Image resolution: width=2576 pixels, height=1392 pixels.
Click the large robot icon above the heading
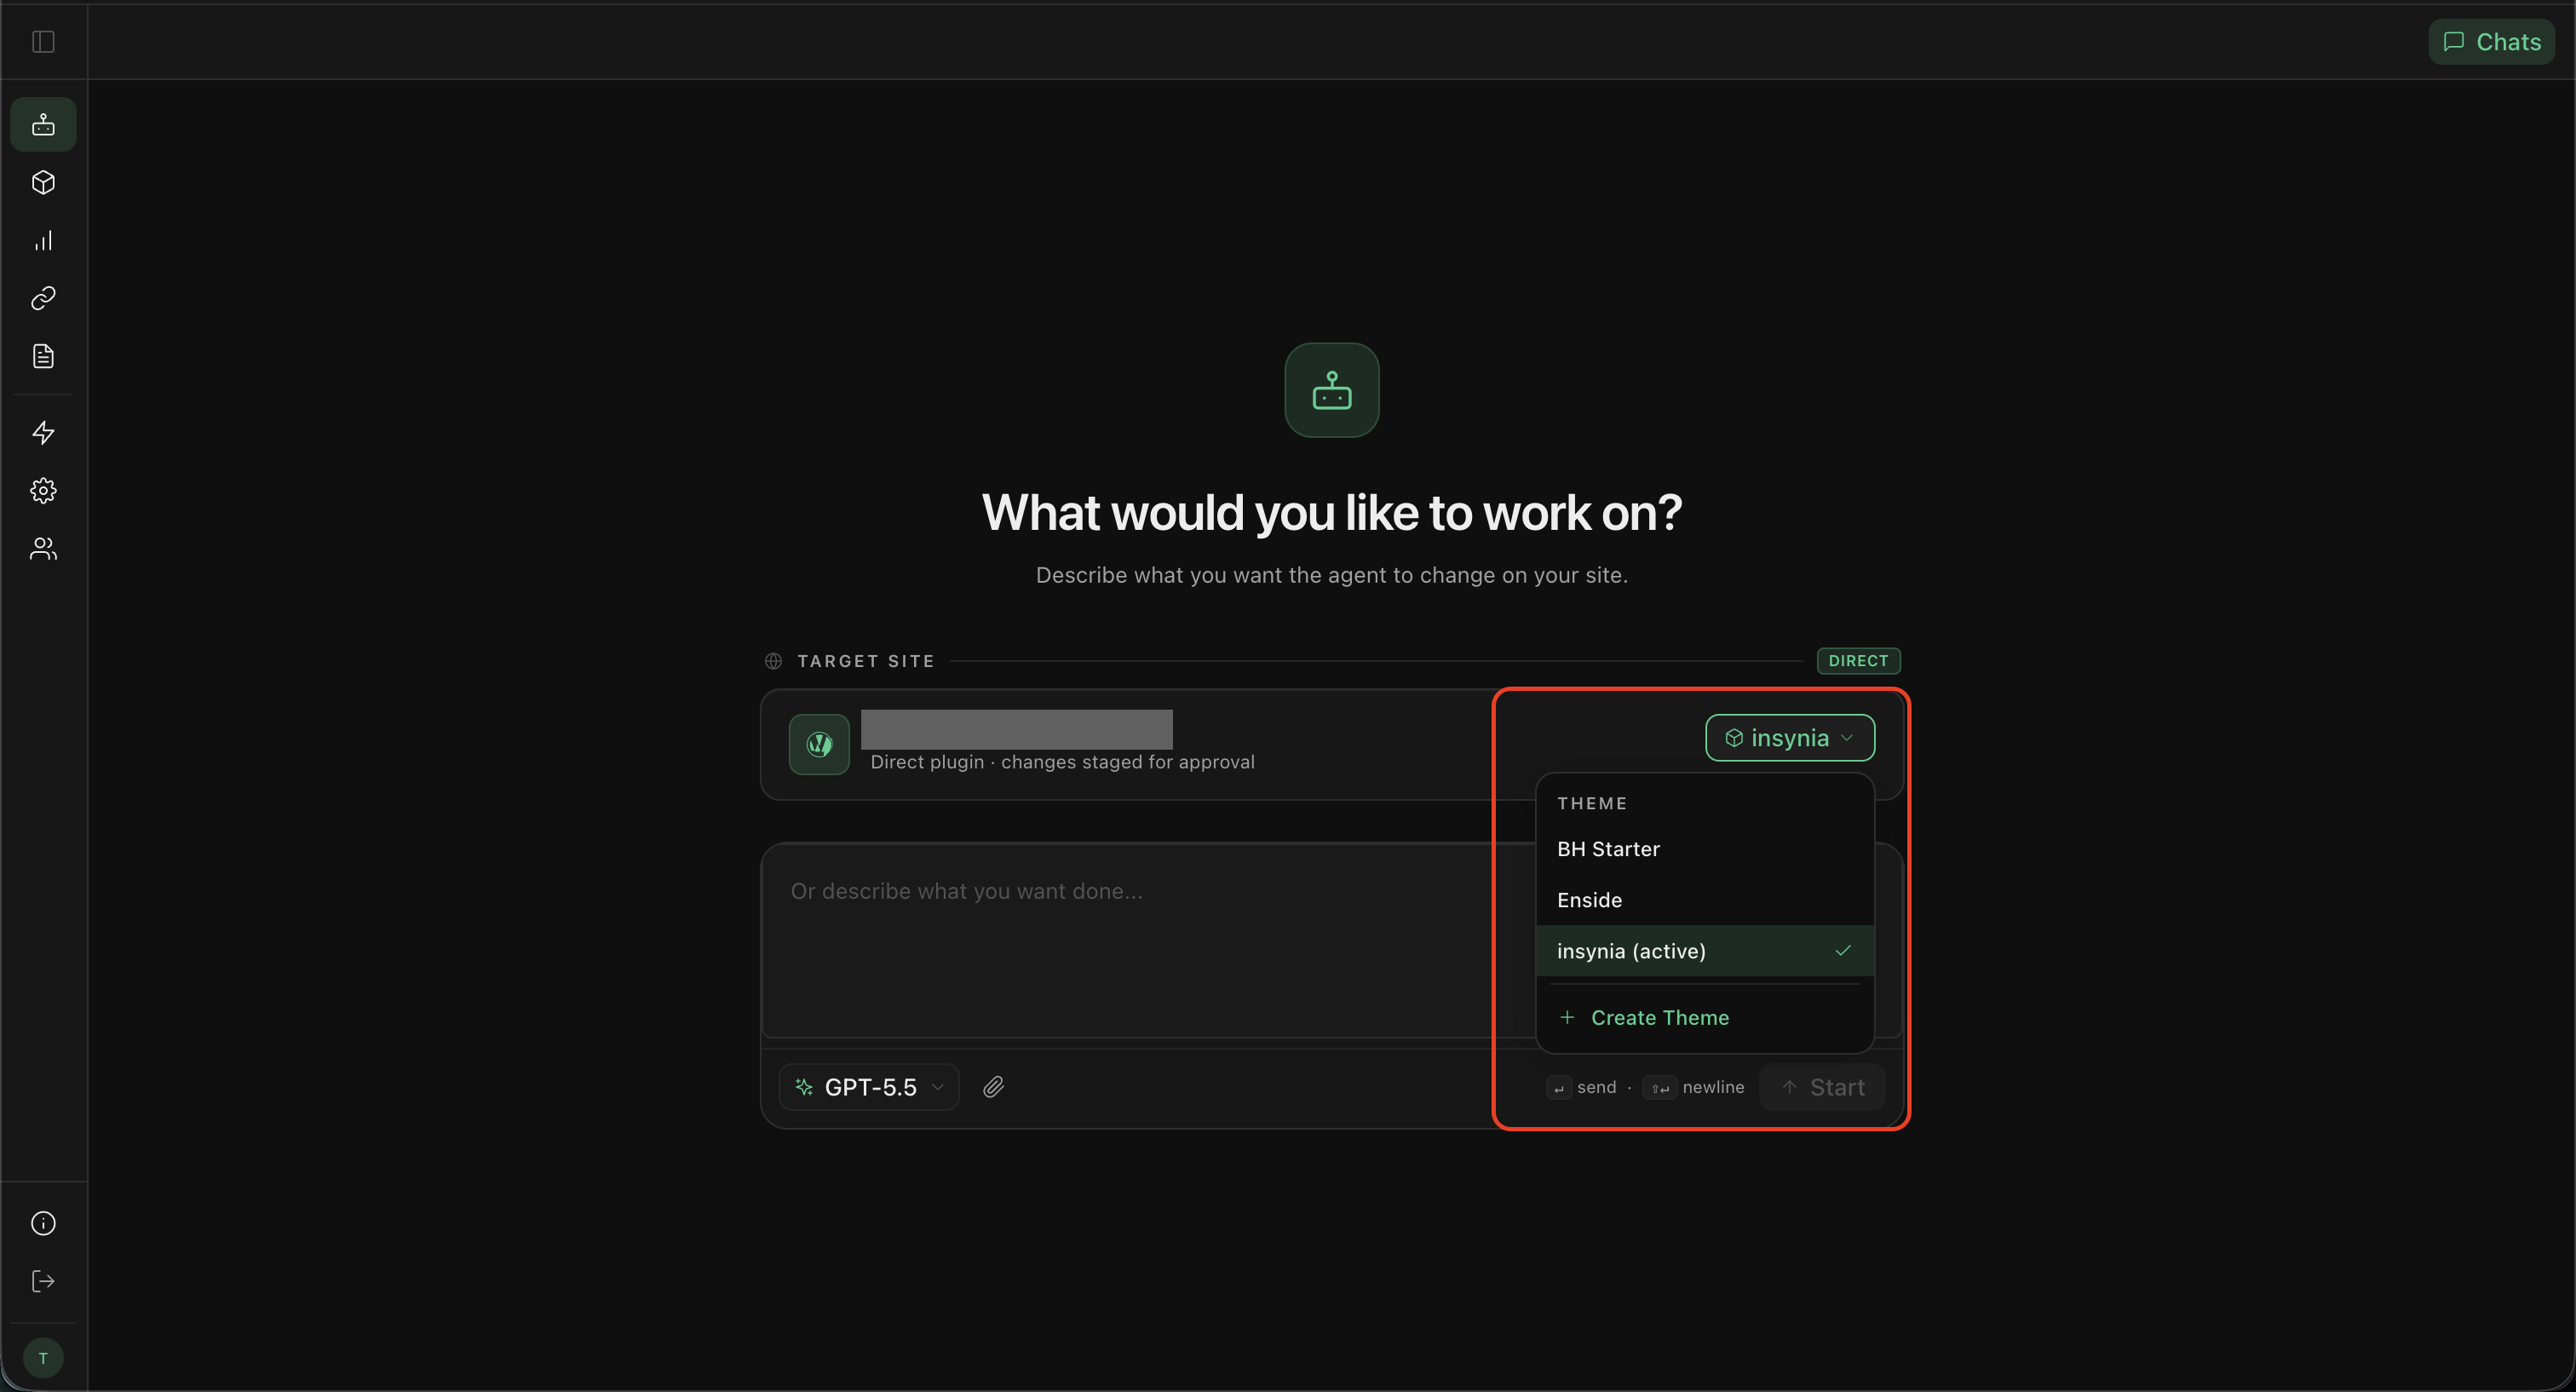point(1332,390)
